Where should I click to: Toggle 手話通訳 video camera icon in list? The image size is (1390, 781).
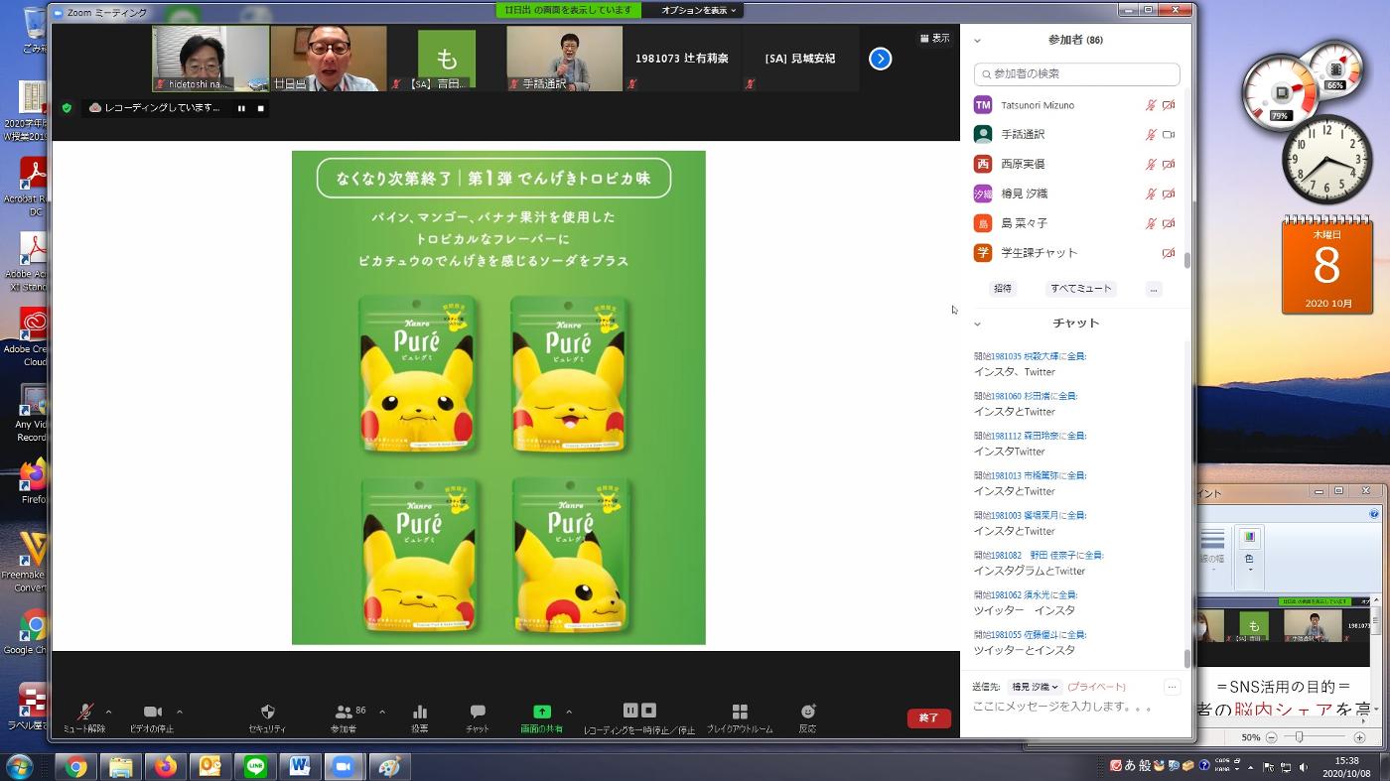[x=1169, y=135]
